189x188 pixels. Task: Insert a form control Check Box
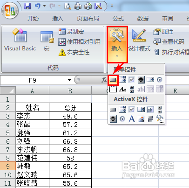132,80
